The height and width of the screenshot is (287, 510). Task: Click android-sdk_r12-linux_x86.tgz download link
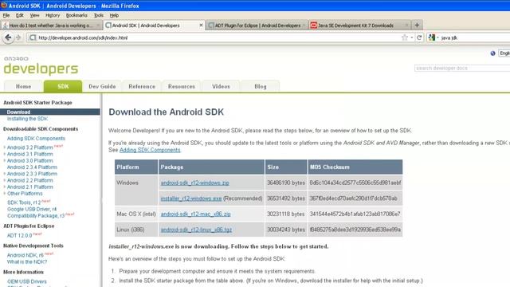(x=196, y=230)
